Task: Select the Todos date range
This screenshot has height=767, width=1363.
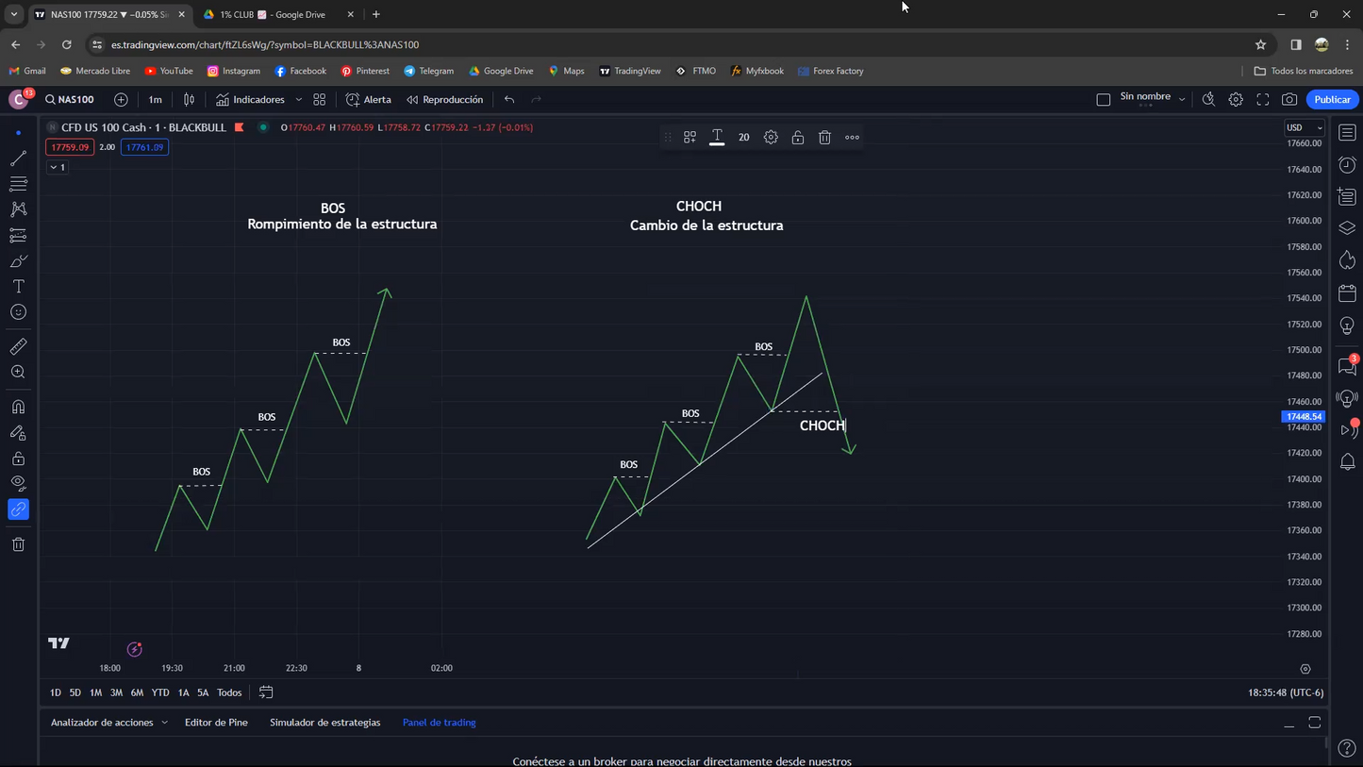Action: [229, 692]
